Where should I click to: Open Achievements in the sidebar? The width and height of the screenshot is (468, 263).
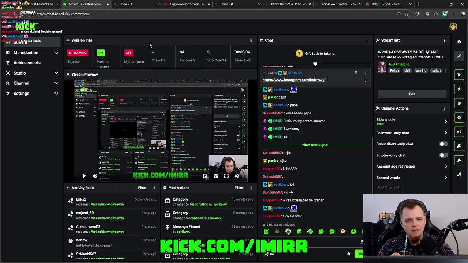[27, 63]
